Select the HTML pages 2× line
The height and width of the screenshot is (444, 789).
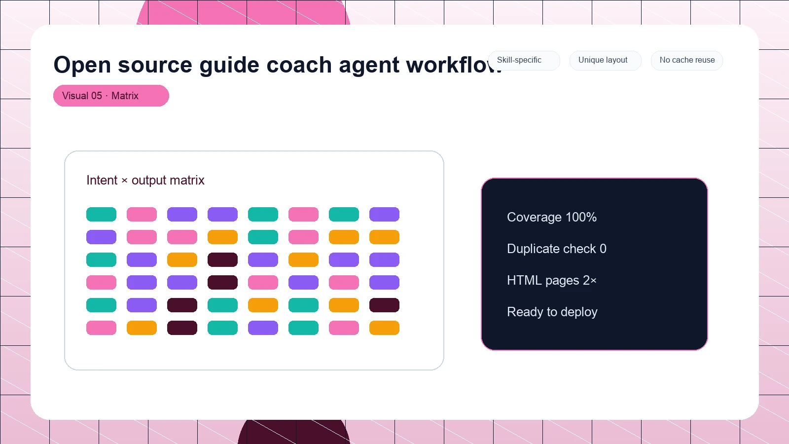point(552,280)
